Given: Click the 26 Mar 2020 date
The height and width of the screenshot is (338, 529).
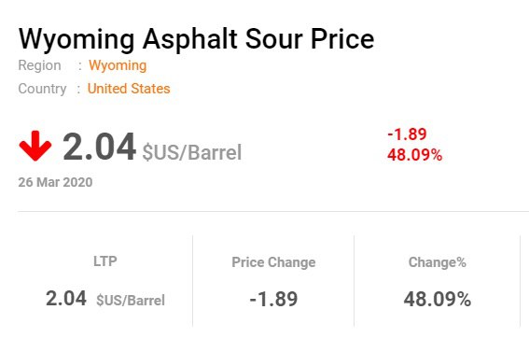Looking at the screenshot, I should pyautogui.click(x=55, y=182).
